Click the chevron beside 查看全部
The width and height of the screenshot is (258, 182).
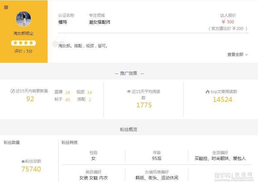pyautogui.click(x=247, y=55)
